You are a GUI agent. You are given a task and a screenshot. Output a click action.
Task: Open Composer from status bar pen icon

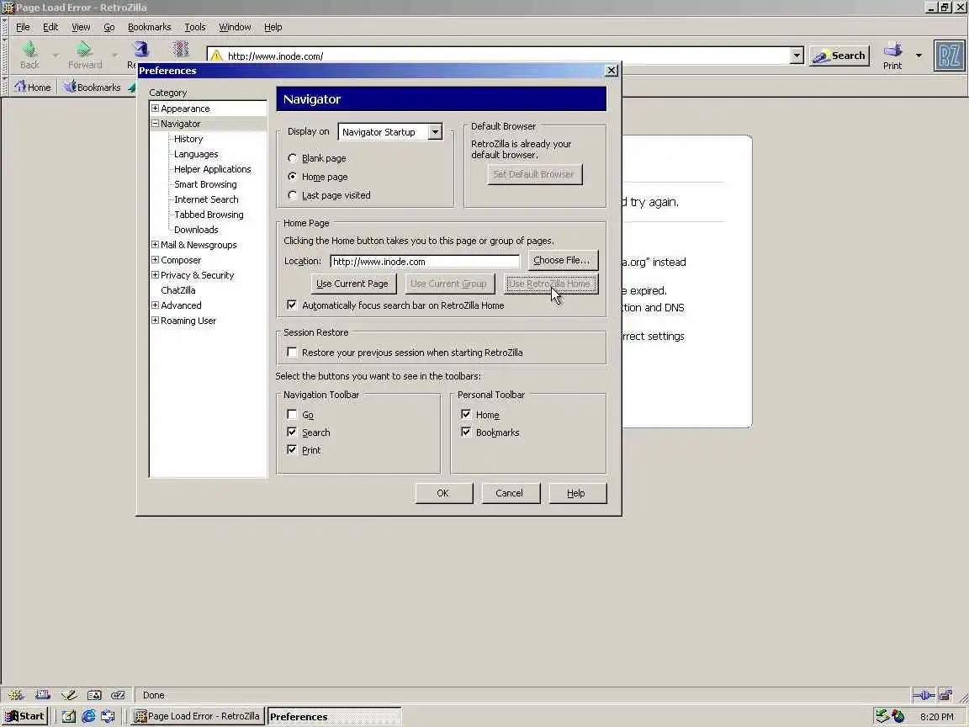(x=69, y=695)
